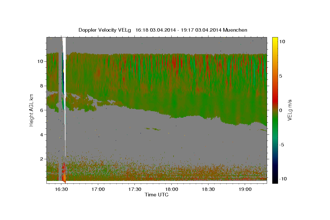Click the yellow top of the colorbar
Viewport: 330px width, 220px height.
[x=275, y=40]
